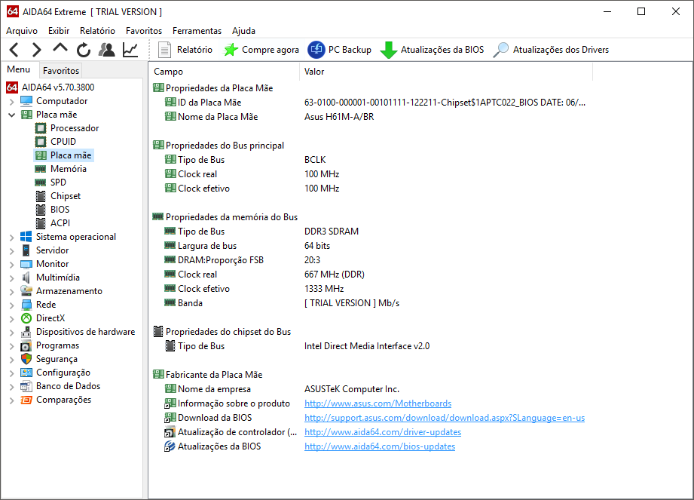Open PC Backup from the toolbar

(x=340, y=50)
